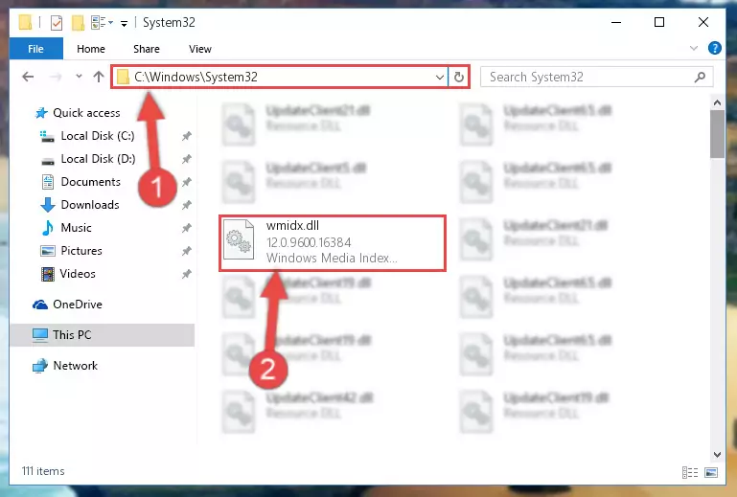
Task: Open Documents in Quick access
Action: point(91,182)
